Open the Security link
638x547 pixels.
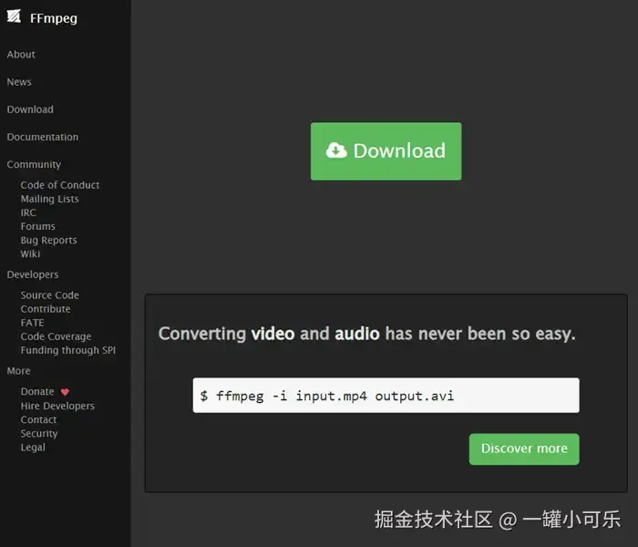click(39, 433)
